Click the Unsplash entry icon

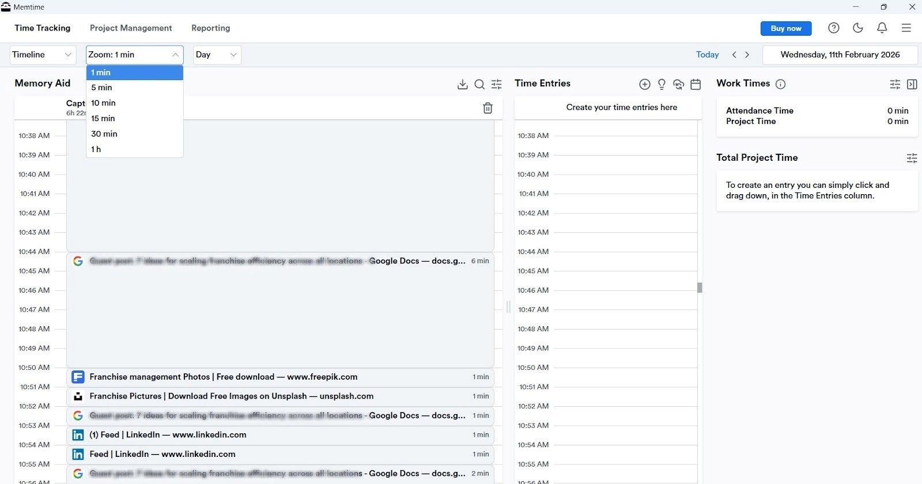(x=78, y=396)
